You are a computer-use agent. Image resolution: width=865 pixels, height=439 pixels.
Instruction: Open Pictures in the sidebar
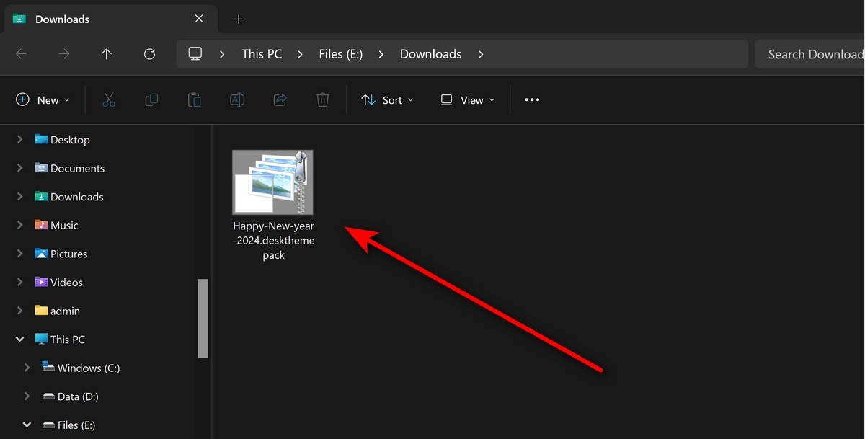(x=68, y=254)
